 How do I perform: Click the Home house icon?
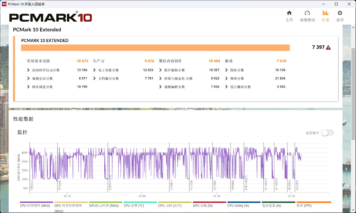coord(289,13)
